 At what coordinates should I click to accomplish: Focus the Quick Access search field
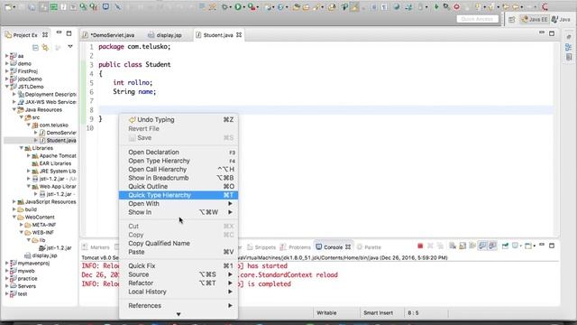tap(477, 19)
